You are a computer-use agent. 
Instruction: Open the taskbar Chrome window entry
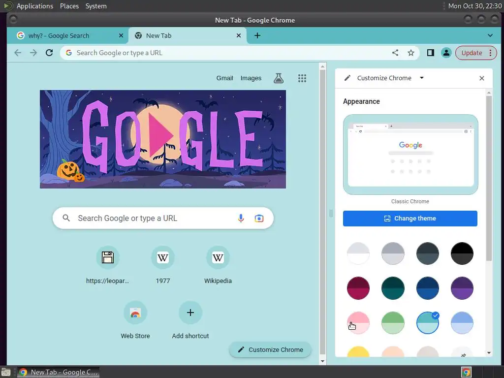pos(58,372)
